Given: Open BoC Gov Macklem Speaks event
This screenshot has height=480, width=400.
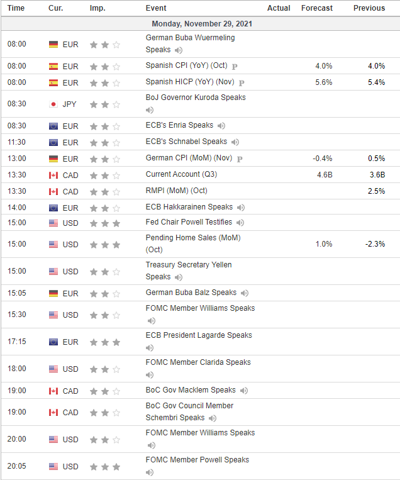Looking at the screenshot, I should 191,390.
